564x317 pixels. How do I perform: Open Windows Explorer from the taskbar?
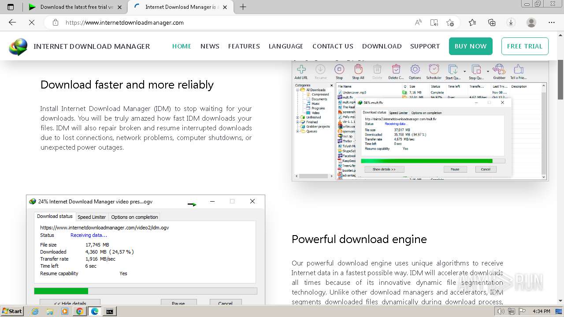(50, 311)
